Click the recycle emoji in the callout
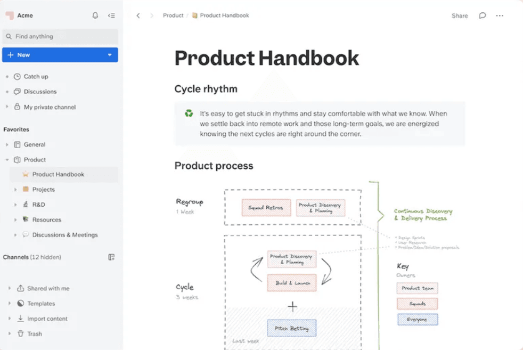The image size is (523, 350). (x=189, y=113)
